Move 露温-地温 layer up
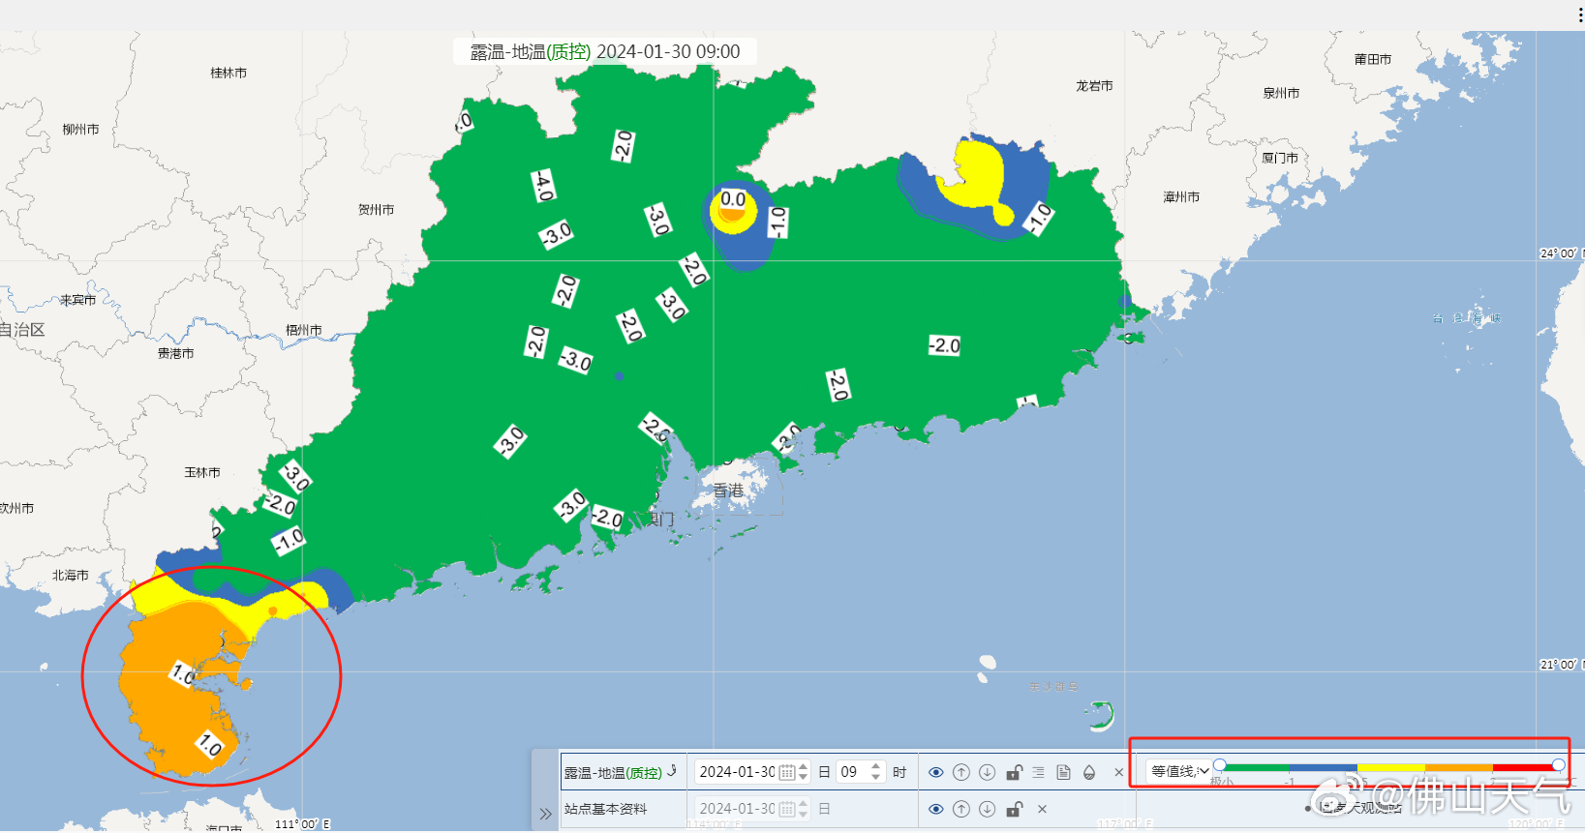 point(961,772)
